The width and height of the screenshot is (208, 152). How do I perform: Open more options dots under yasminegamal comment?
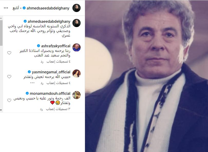coord(32,83)
